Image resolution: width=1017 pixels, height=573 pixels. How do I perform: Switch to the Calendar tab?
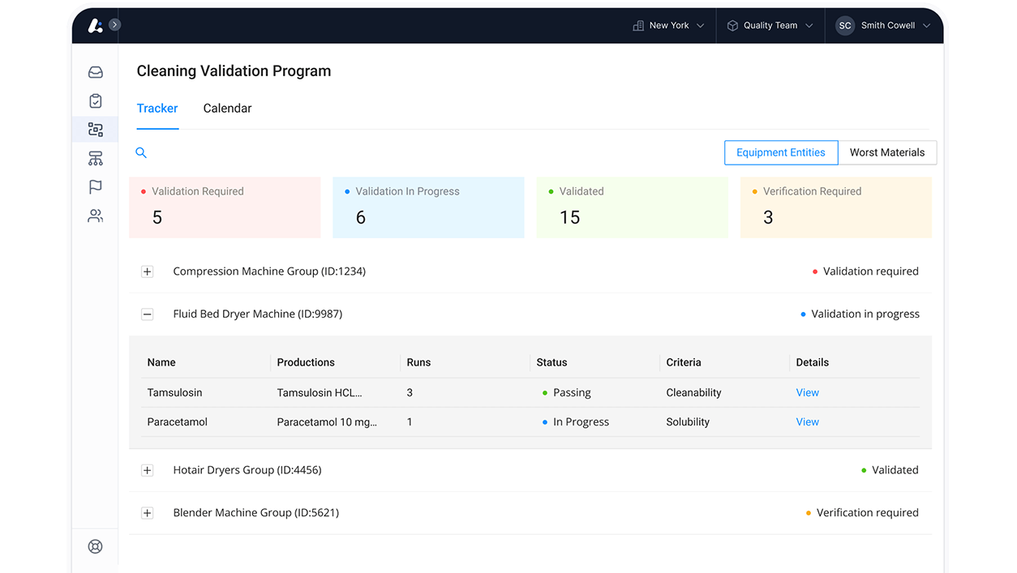point(227,108)
